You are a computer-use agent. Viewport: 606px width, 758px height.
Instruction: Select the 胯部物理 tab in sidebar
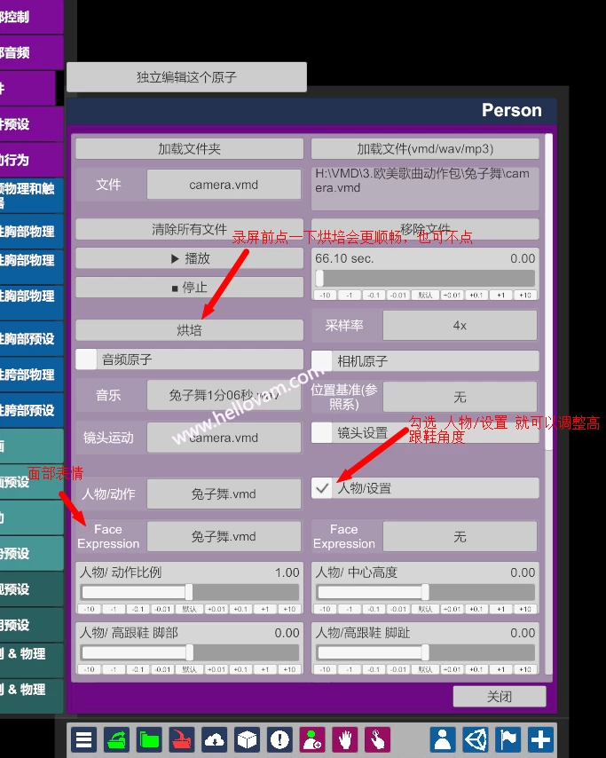(x=28, y=375)
